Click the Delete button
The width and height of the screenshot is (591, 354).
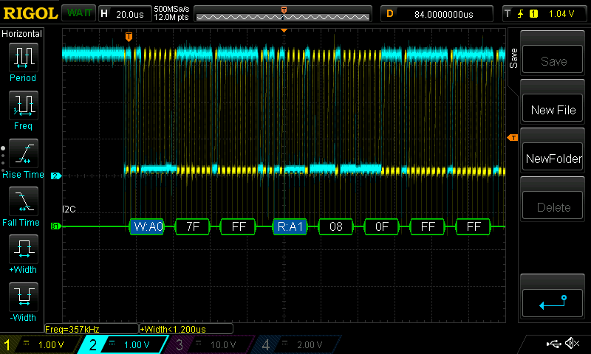click(553, 206)
